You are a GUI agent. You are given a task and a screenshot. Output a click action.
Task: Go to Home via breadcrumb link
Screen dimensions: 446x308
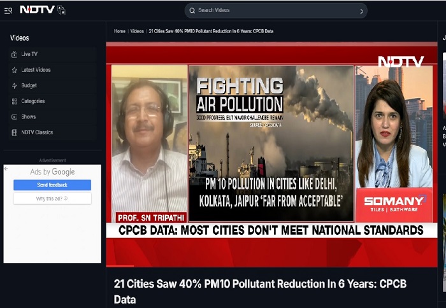(120, 31)
